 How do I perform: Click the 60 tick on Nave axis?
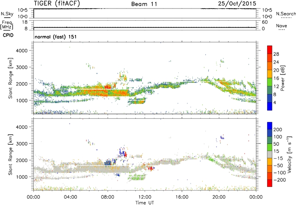265,22
